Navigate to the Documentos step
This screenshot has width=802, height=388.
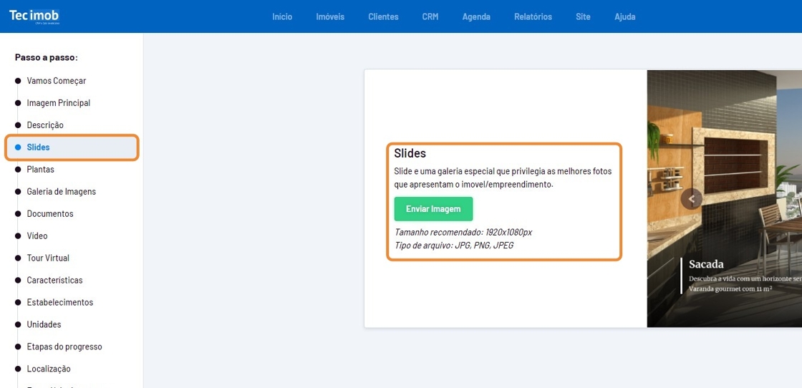49,214
